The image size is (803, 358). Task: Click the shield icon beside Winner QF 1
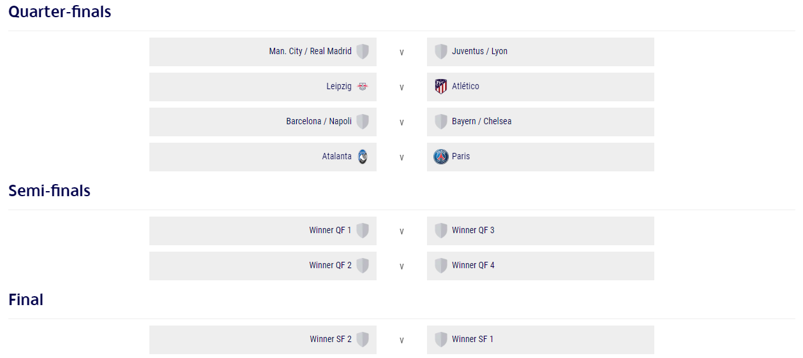pyautogui.click(x=363, y=231)
